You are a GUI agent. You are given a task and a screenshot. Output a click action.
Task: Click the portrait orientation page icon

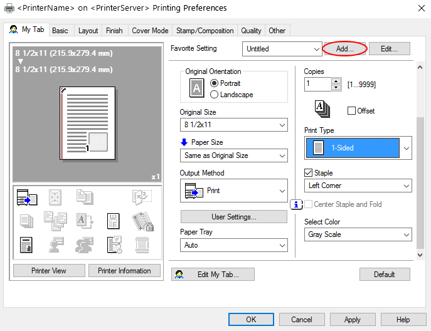click(x=196, y=88)
